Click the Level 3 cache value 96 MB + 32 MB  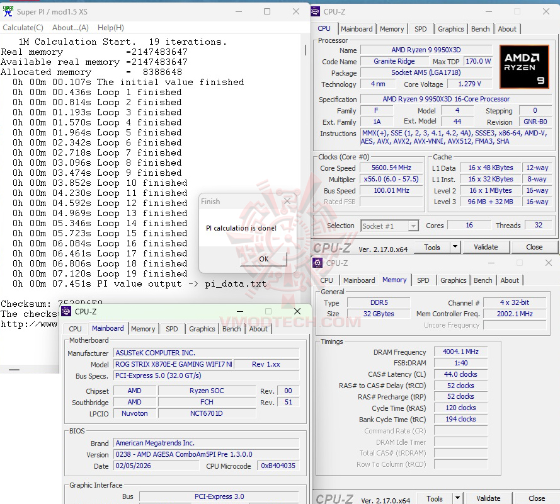(490, 202)
